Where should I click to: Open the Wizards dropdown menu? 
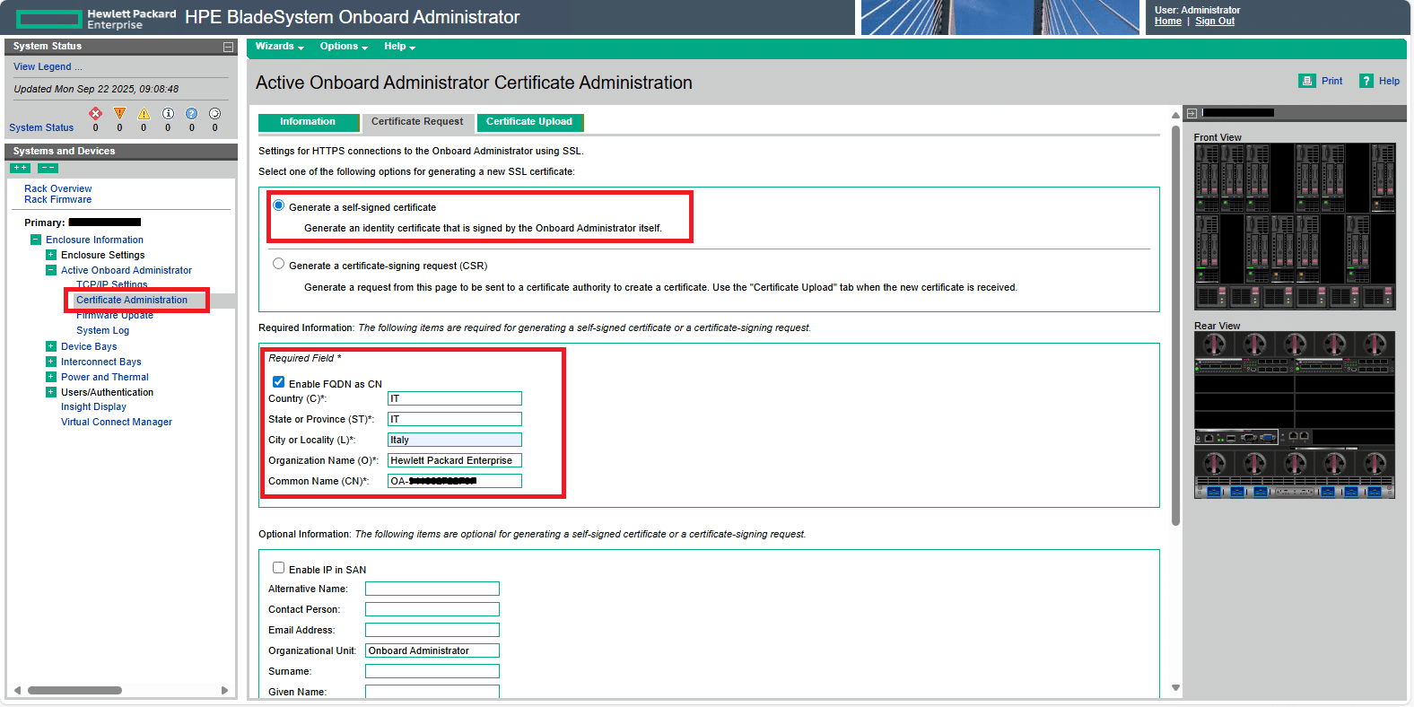(279, 47)
